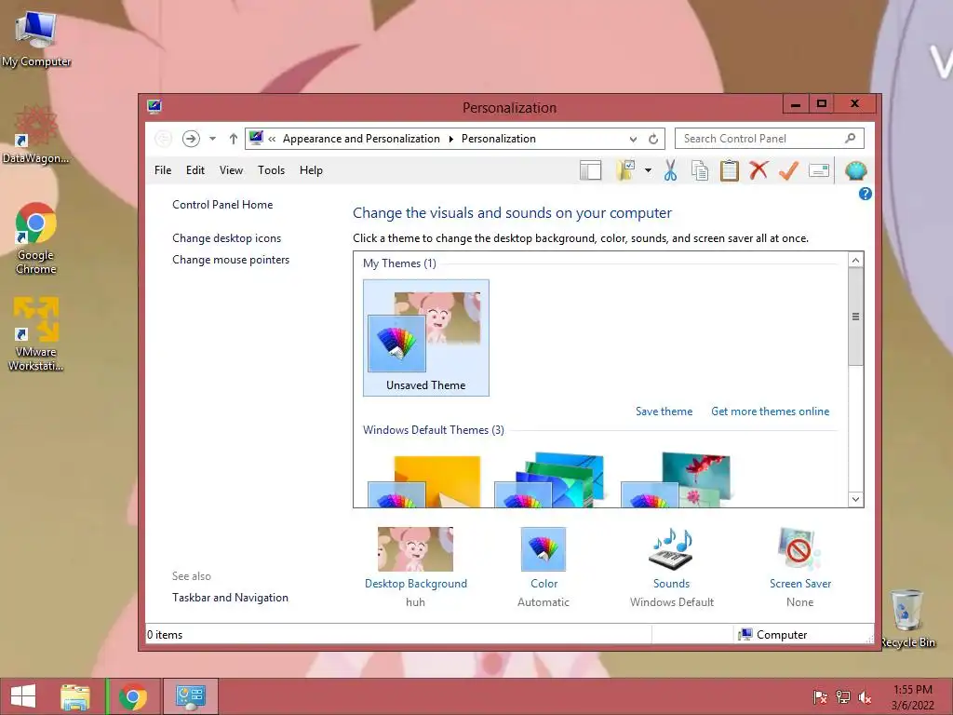Click the Refresh button in address bar
This screenshot has height=715, width=953.
click(653, 140)
